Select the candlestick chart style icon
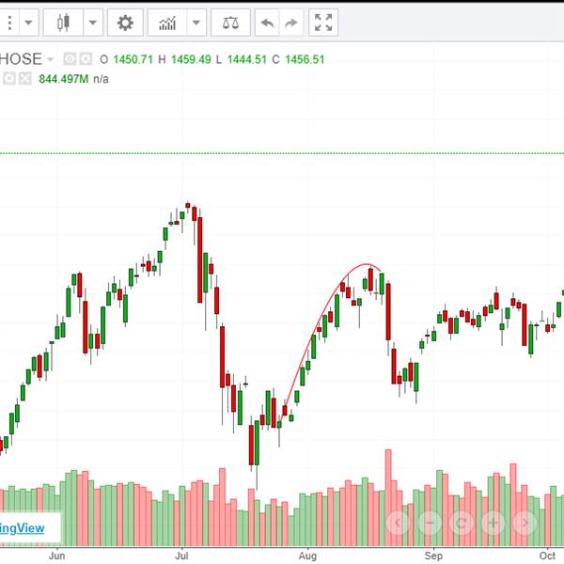564x564 pixels. (63, 23)
